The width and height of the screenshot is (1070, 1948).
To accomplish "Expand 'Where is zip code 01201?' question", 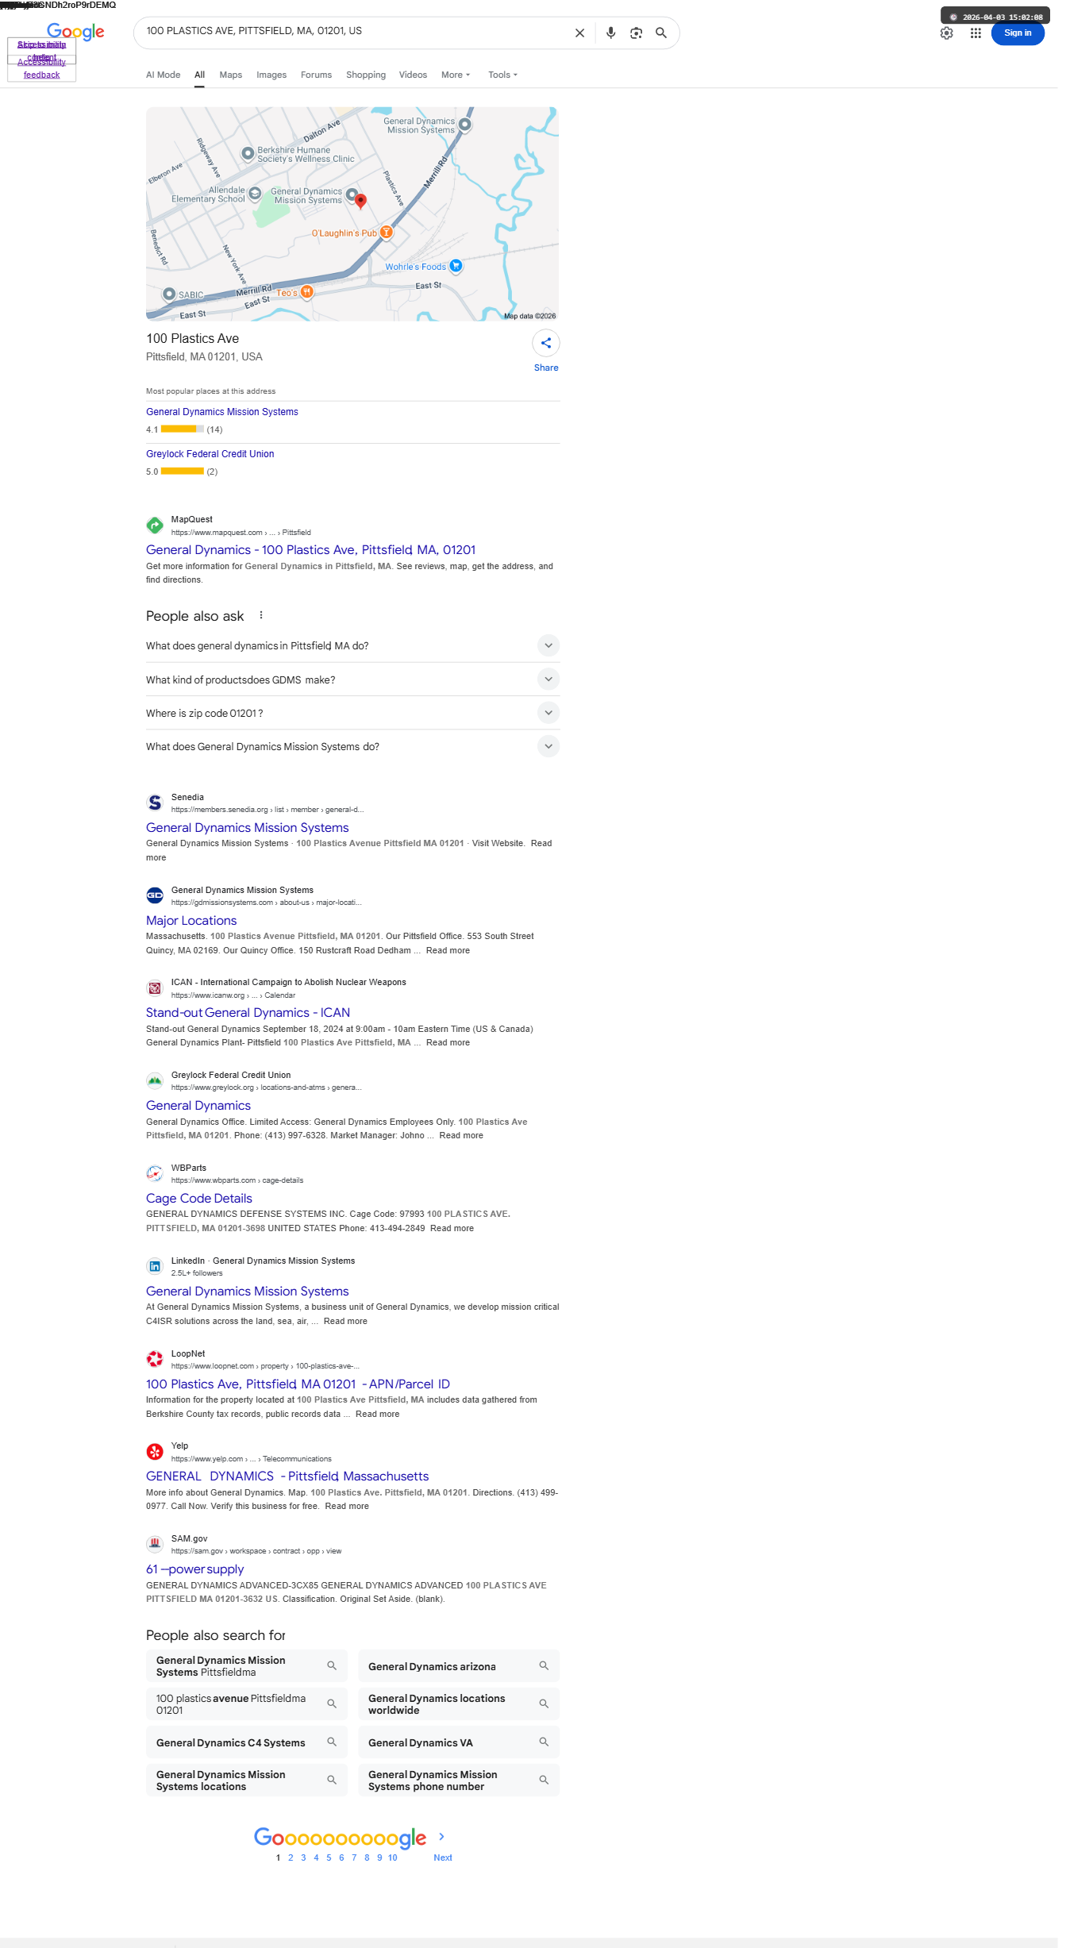I will [352, 713].
